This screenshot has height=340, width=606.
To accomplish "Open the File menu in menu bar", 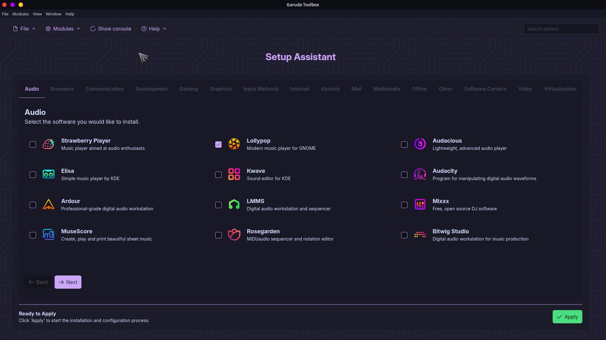I will (x=5, y=14).
